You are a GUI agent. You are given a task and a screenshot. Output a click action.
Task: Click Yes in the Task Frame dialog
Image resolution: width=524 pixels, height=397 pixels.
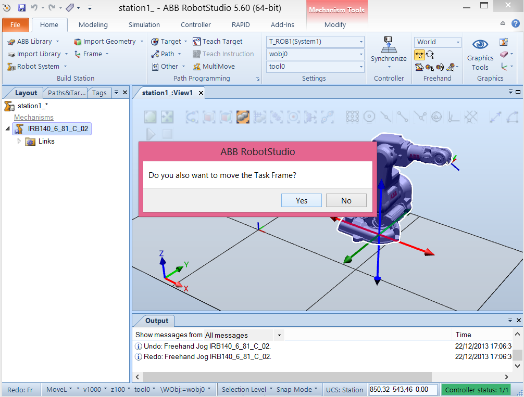coord(302,200)
